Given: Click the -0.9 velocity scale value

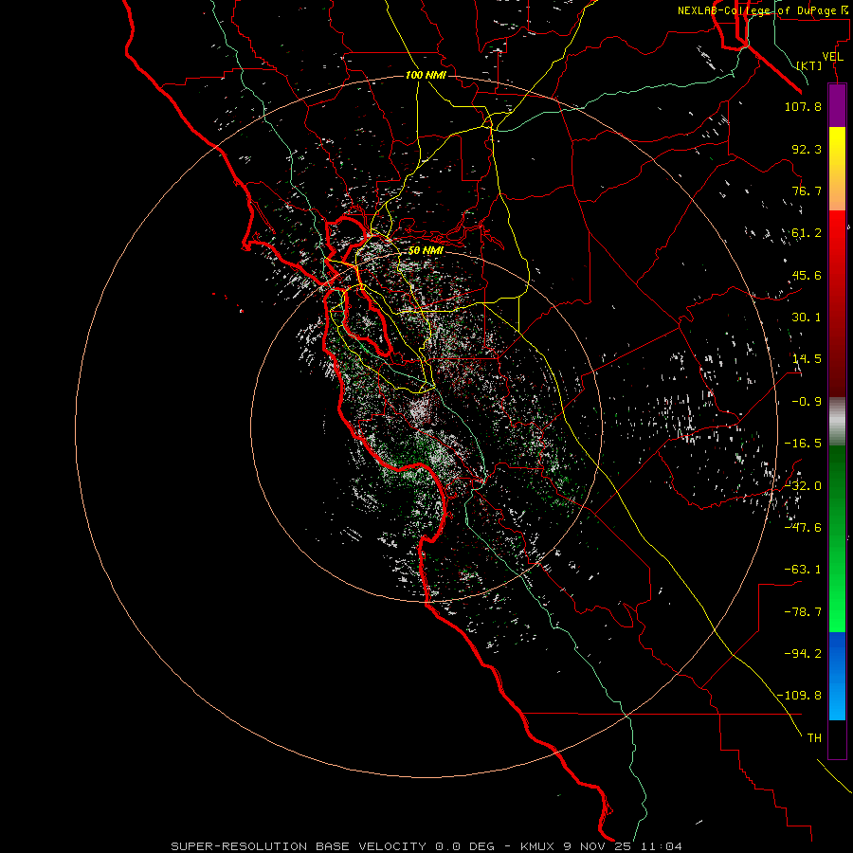Looking at the screenshot, I should coord(807,402).
